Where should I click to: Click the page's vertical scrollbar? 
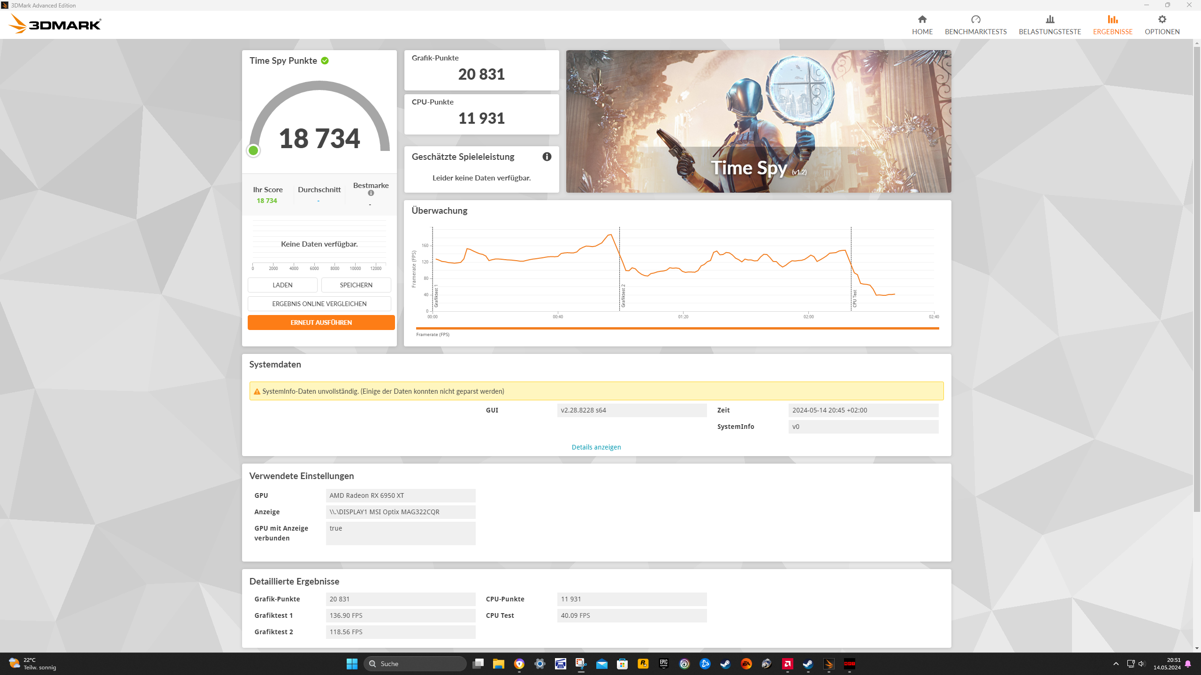coord(1197,278)
